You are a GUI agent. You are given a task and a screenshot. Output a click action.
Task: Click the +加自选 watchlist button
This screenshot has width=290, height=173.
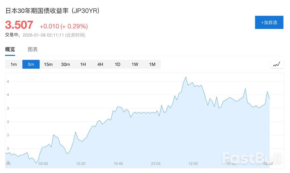click(x=269, y=22)
